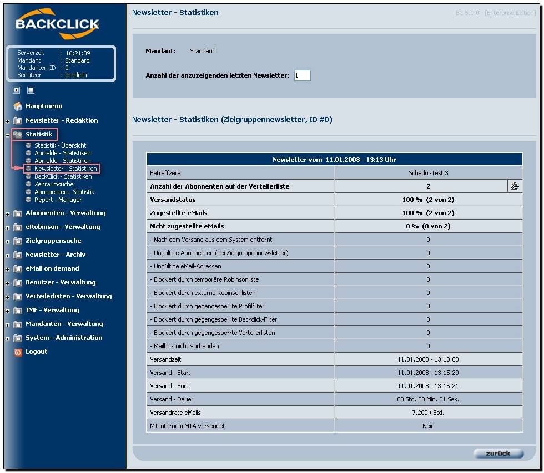Click the newsletter count input field

click(x=302, y=75)
